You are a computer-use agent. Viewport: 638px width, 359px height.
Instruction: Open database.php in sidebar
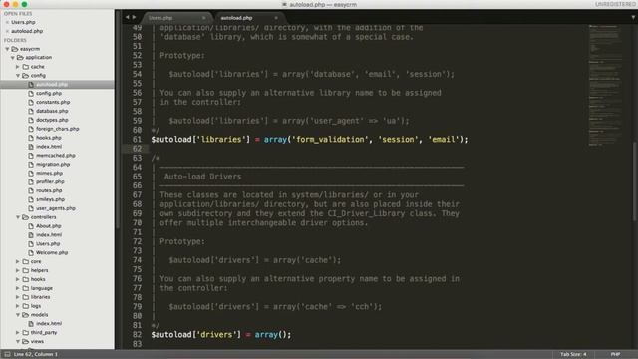[52, 111]
